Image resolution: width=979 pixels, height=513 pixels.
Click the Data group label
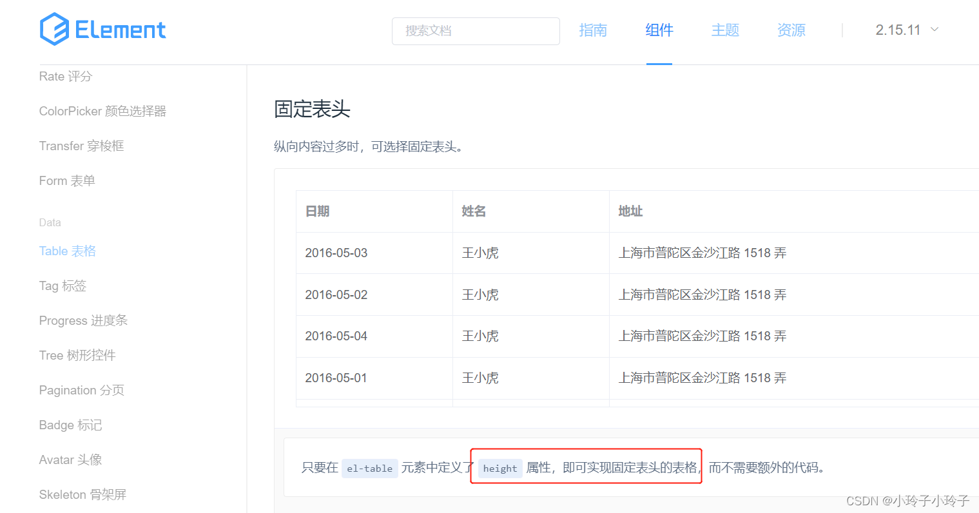pos(50,222)
